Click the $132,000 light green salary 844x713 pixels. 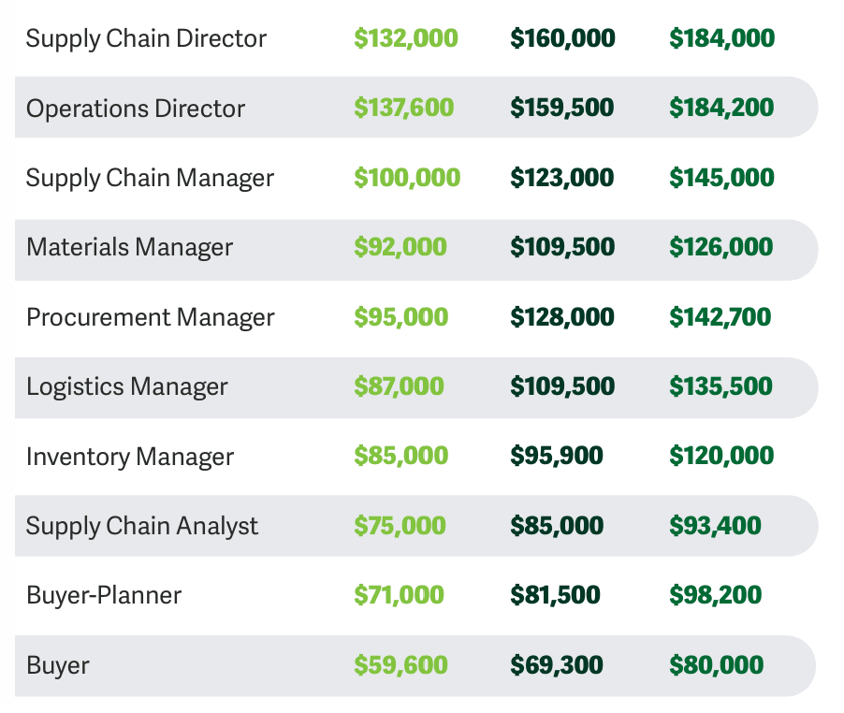(406, 38)
